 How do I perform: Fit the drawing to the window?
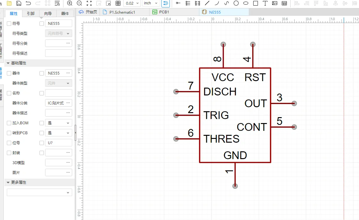click(x=89, y=3)
